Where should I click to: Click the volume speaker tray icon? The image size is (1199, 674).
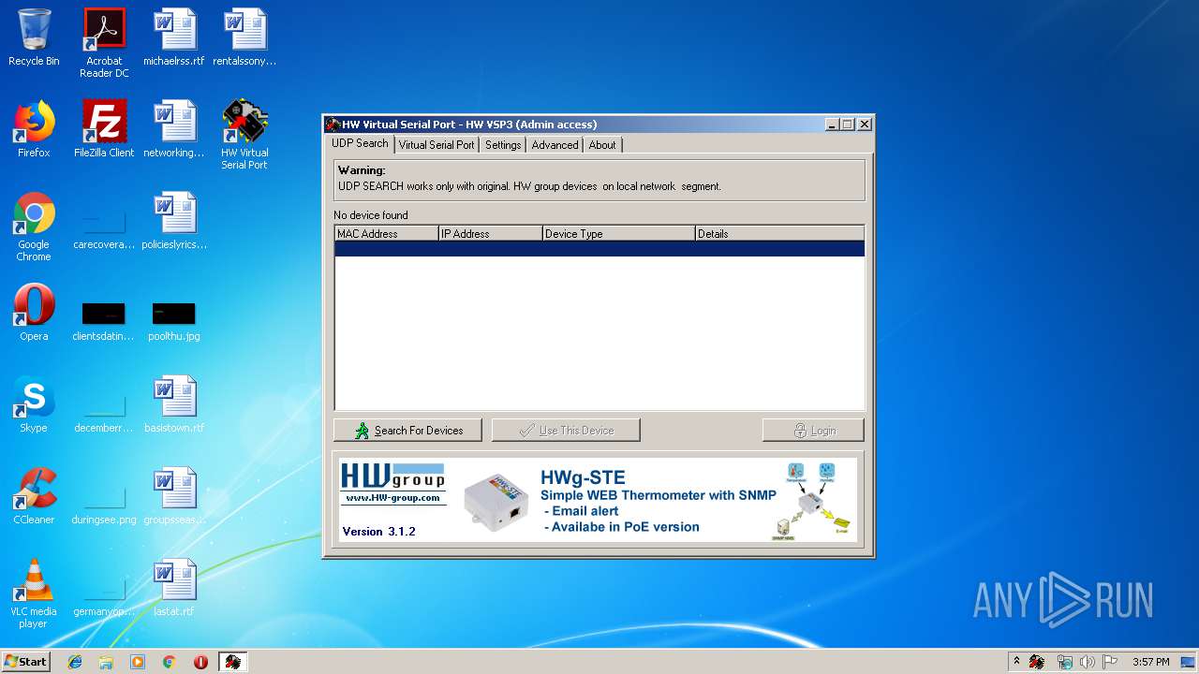(1087, 662)
